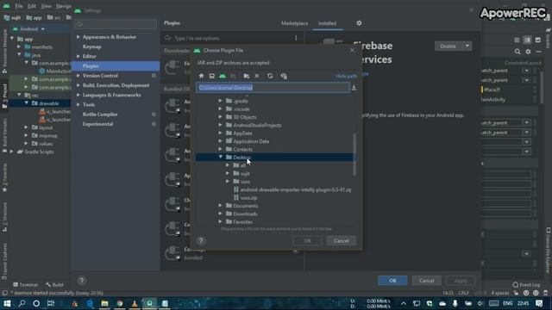The width and height of the screenshot is (552, 310).
Task: Select Keymap settings category
Action: click(91, 46)
